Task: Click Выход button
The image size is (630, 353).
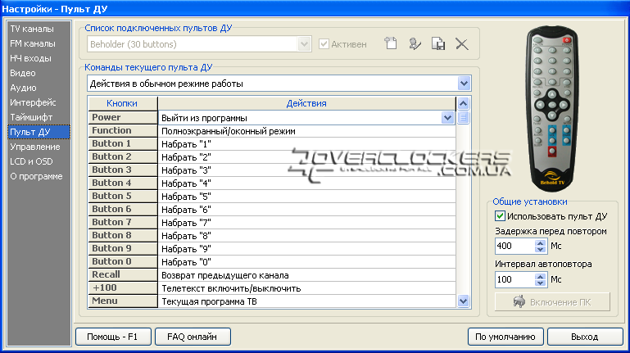Action: click(585, 337)
